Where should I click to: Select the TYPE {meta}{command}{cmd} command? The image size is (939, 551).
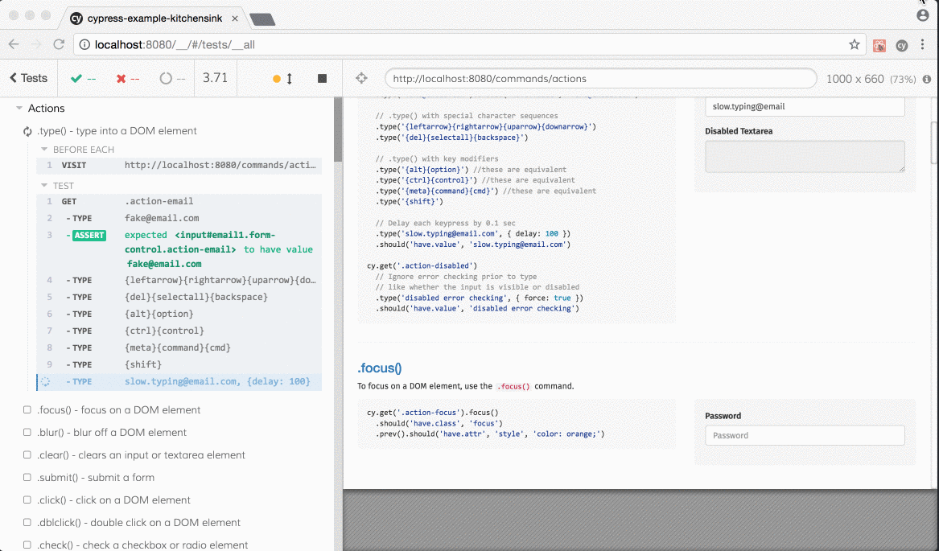pos(179,347)
